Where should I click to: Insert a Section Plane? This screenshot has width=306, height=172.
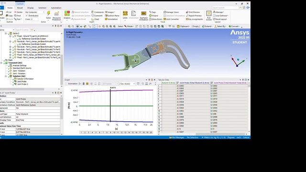point(112,16)
